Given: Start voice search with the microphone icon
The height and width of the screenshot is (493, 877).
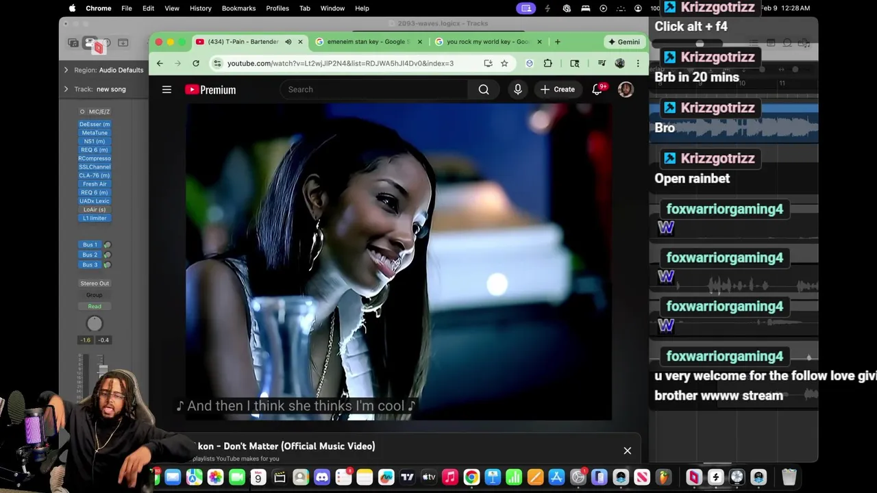Looking at the screenshot, I should click(517, 90).
